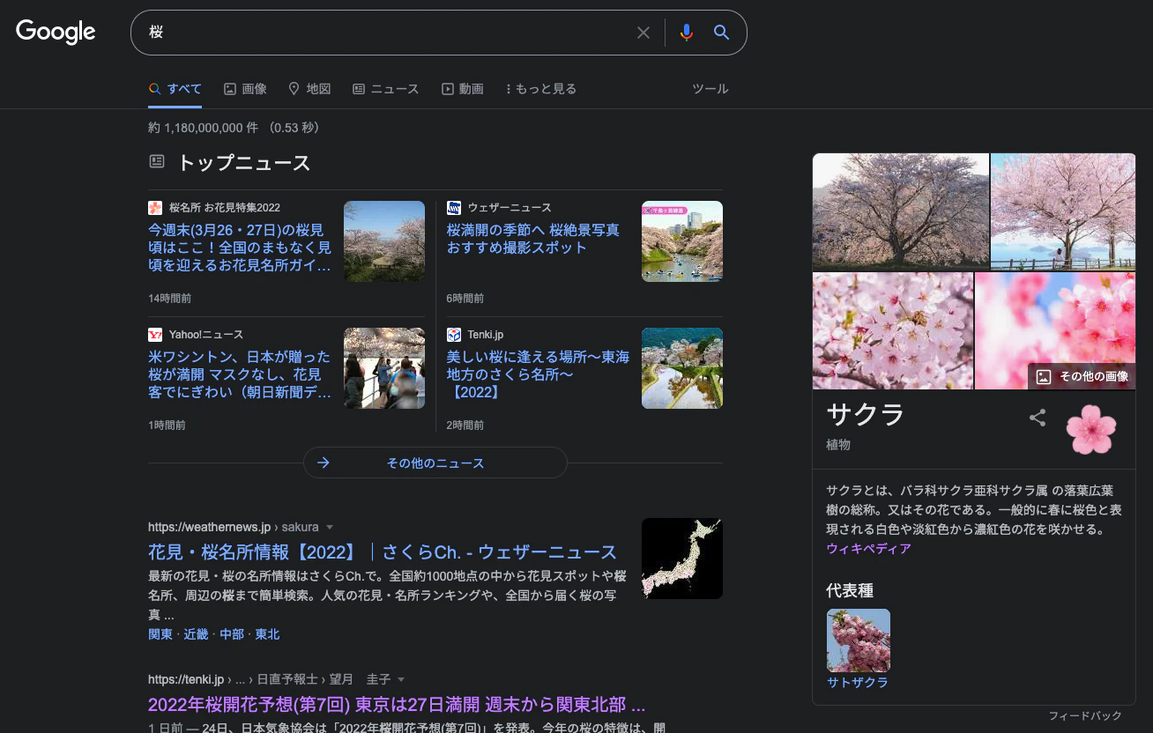Click the pink sakura flower emblem
The width and height of the screenshot is (1153, 733).
click(x=1091, y=429)
